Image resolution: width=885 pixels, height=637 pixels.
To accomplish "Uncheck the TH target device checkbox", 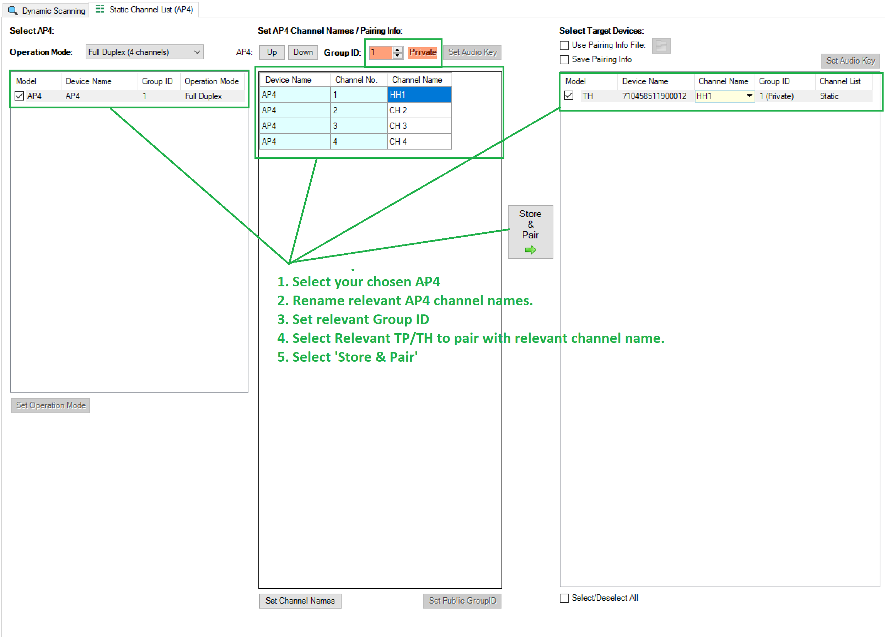I will (569, 96).
